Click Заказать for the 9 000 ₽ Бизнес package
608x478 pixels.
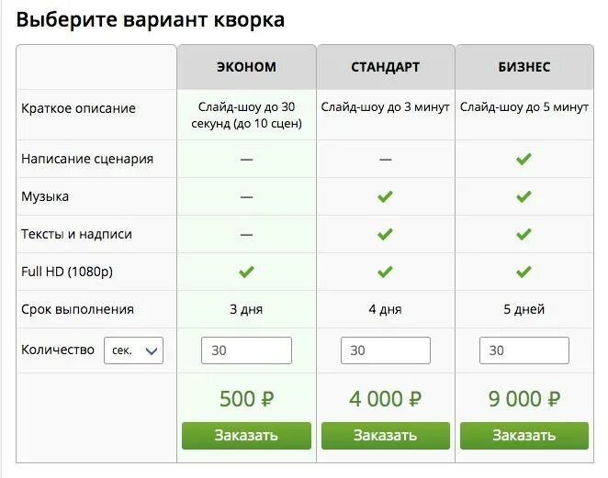point(524,436)
